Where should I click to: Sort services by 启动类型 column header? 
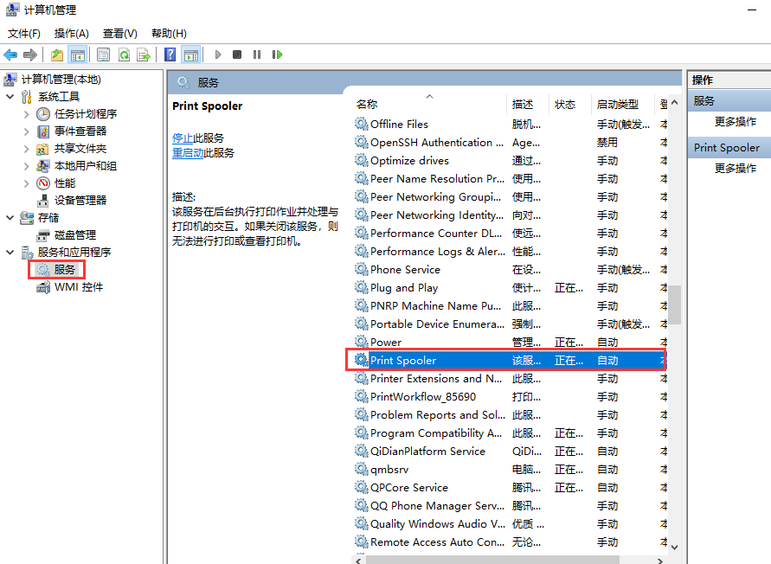617,104
